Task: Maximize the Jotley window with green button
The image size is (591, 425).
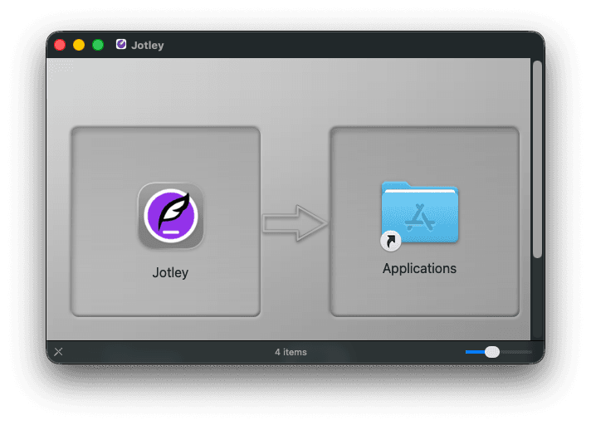Action: pos(98,45)
